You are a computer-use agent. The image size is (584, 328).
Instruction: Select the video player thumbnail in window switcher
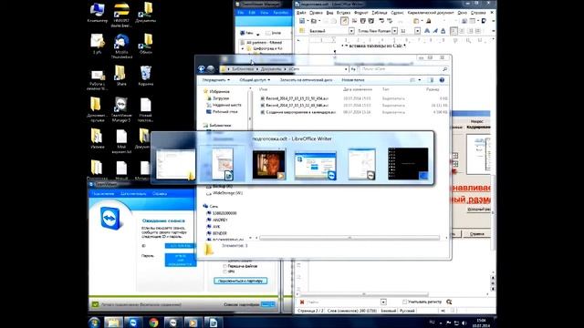(x=268, y=165)
